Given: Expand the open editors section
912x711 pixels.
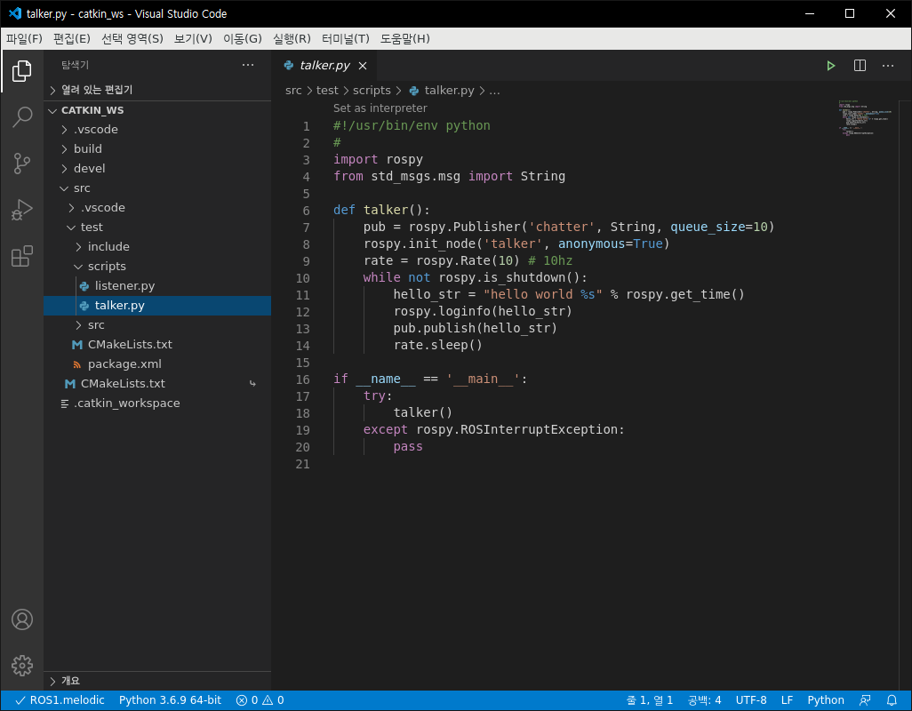Looking at the screenshot, I should [x=157, y=90].
